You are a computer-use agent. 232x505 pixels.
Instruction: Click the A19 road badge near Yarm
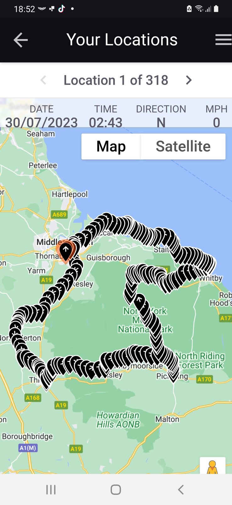click(x=46, y=280)
